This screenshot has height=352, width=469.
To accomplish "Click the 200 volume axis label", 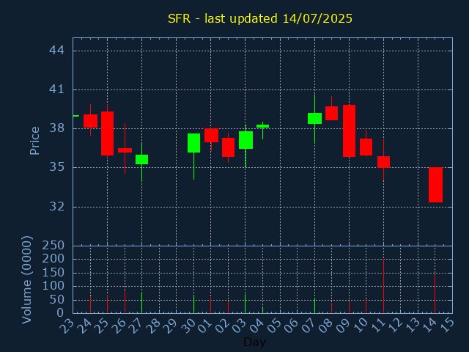I will click(53, 259).
